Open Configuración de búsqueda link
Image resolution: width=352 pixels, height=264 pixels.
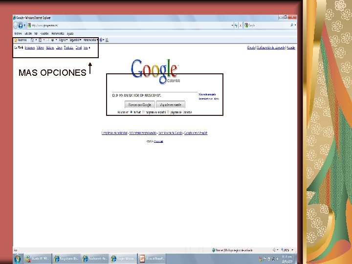point(271,47)
